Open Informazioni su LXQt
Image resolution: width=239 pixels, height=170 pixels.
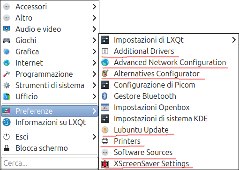(50, 122)
